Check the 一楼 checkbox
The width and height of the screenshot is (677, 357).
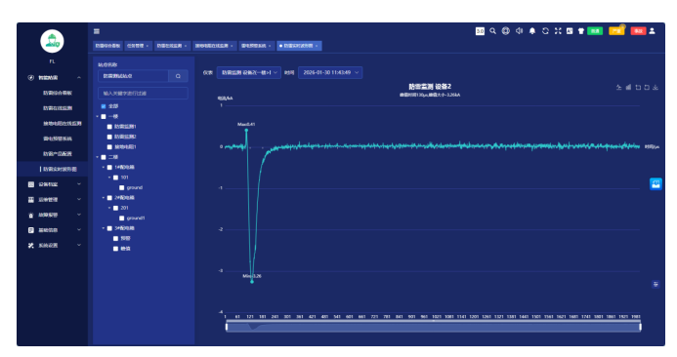[x=104, y=116]
